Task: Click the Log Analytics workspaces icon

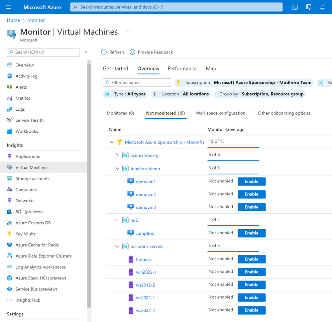Action: pyautogui.click(x=10, y=267)
